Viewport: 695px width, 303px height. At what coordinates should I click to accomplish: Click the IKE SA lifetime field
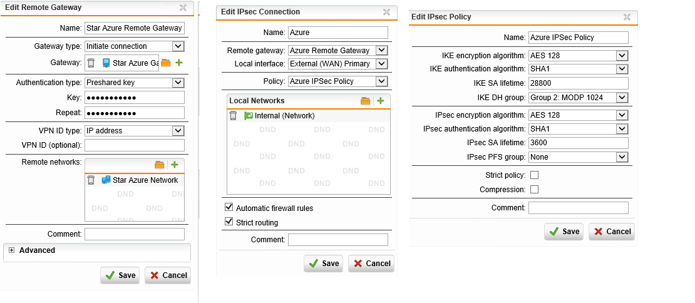coord(578,83)
